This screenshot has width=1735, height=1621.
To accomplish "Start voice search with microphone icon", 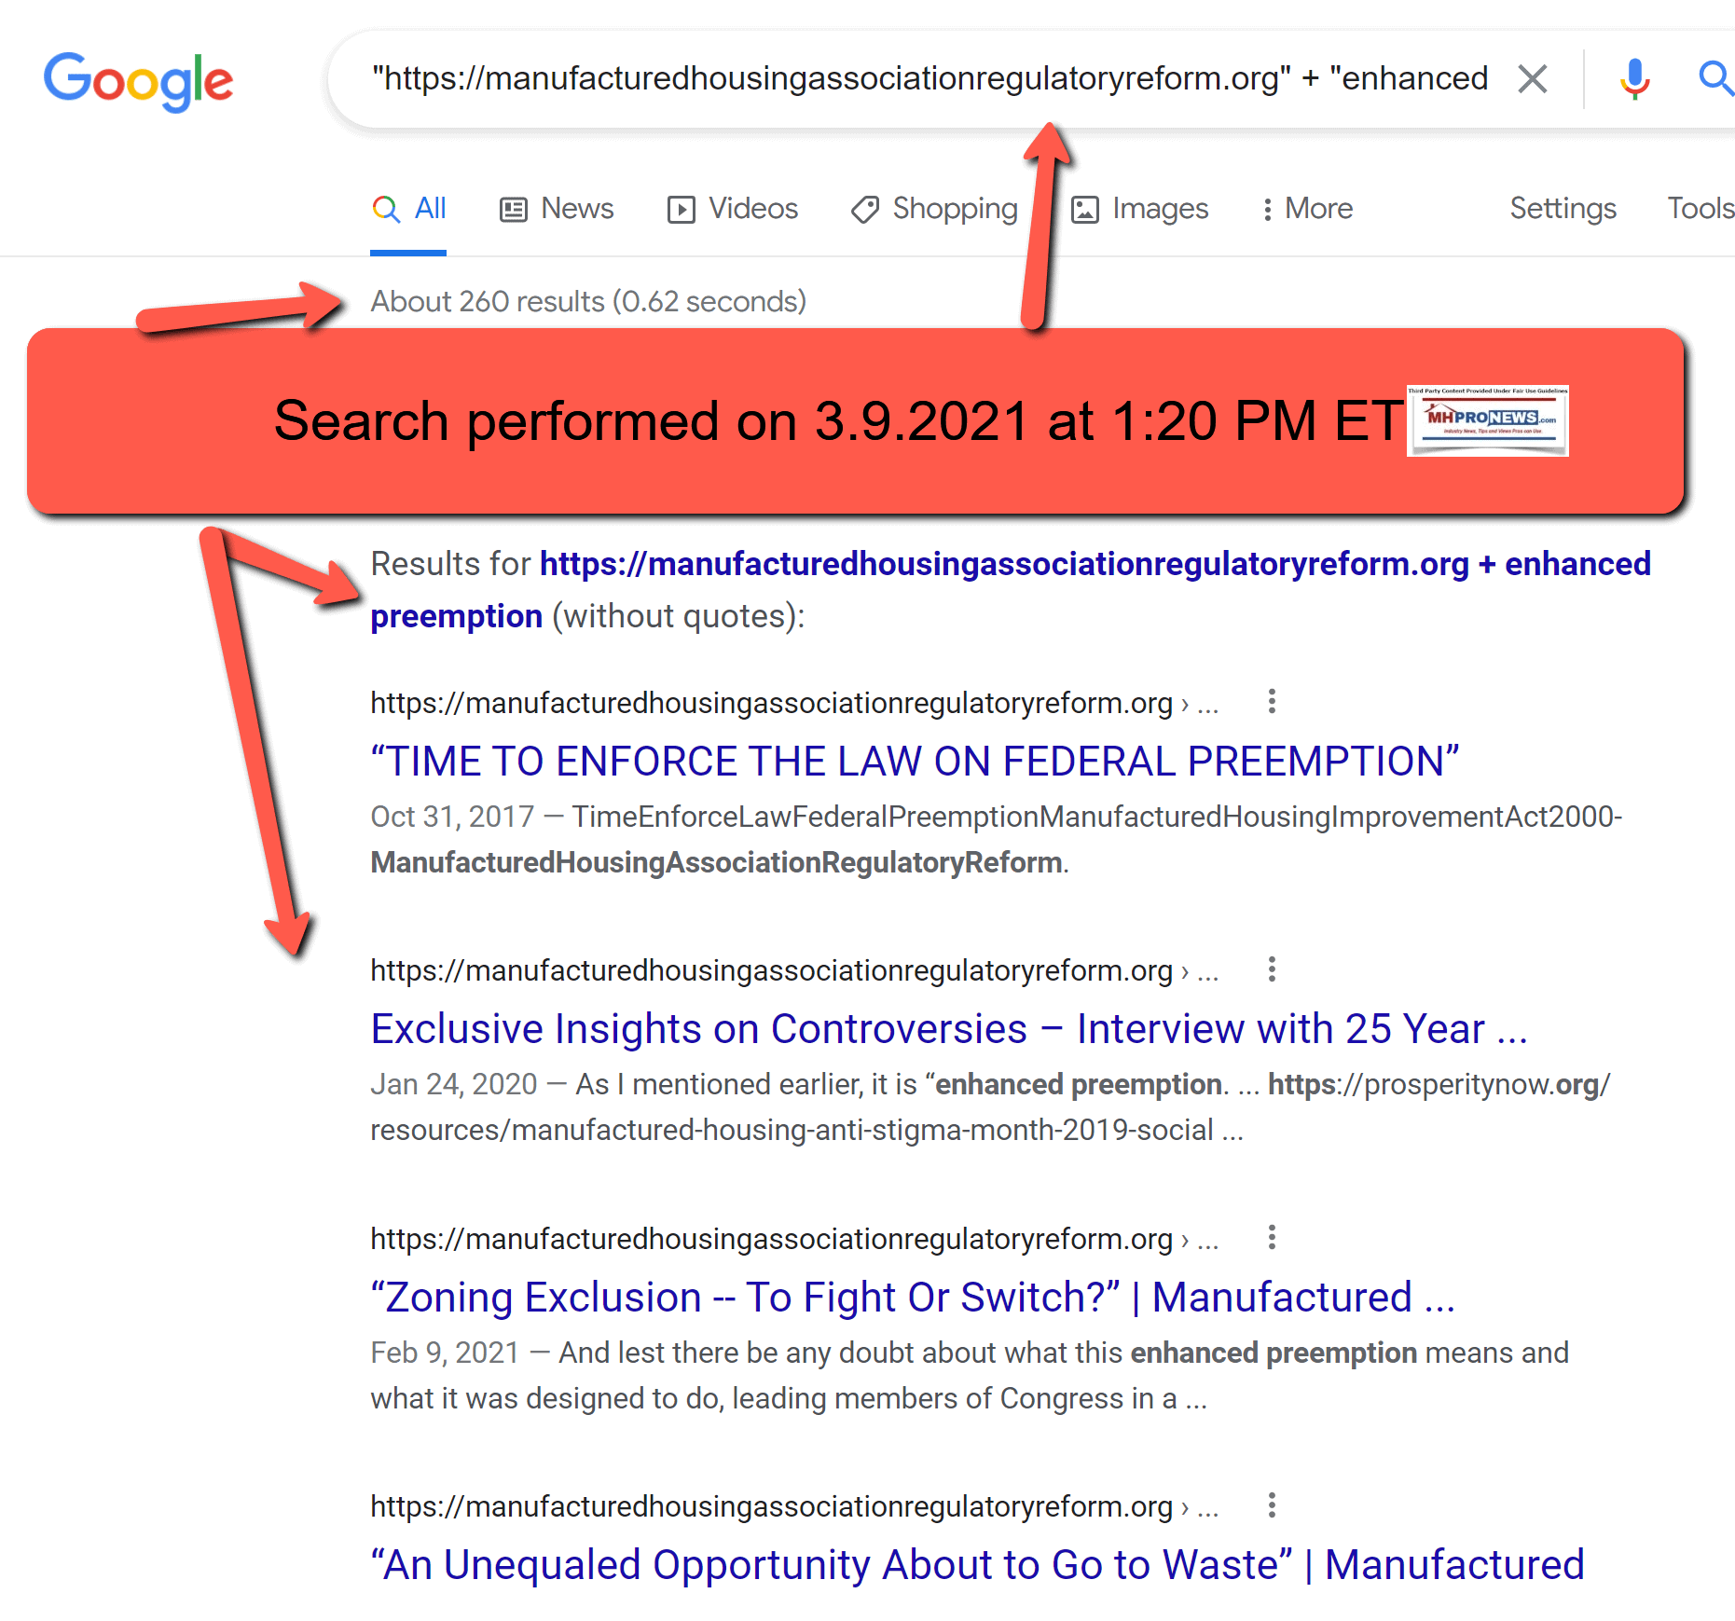I will (1634, 79).
